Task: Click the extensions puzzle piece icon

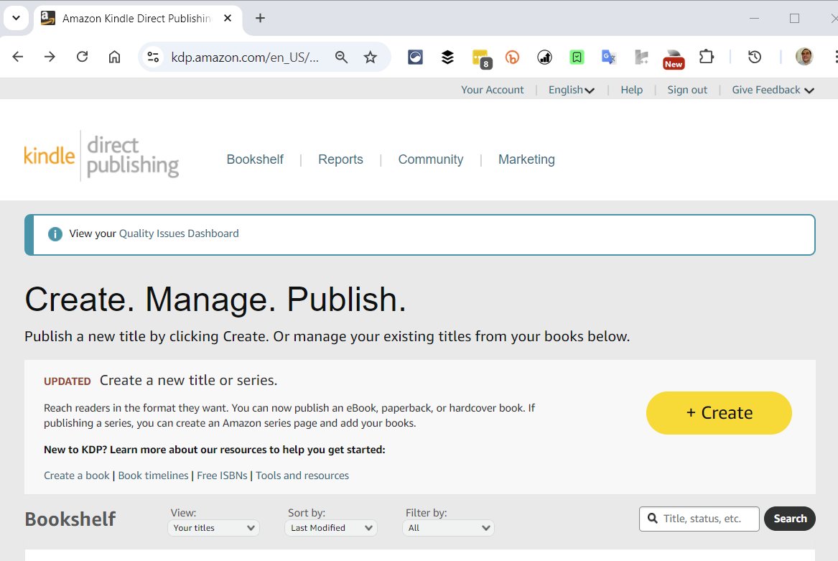Action: [707, 57]
